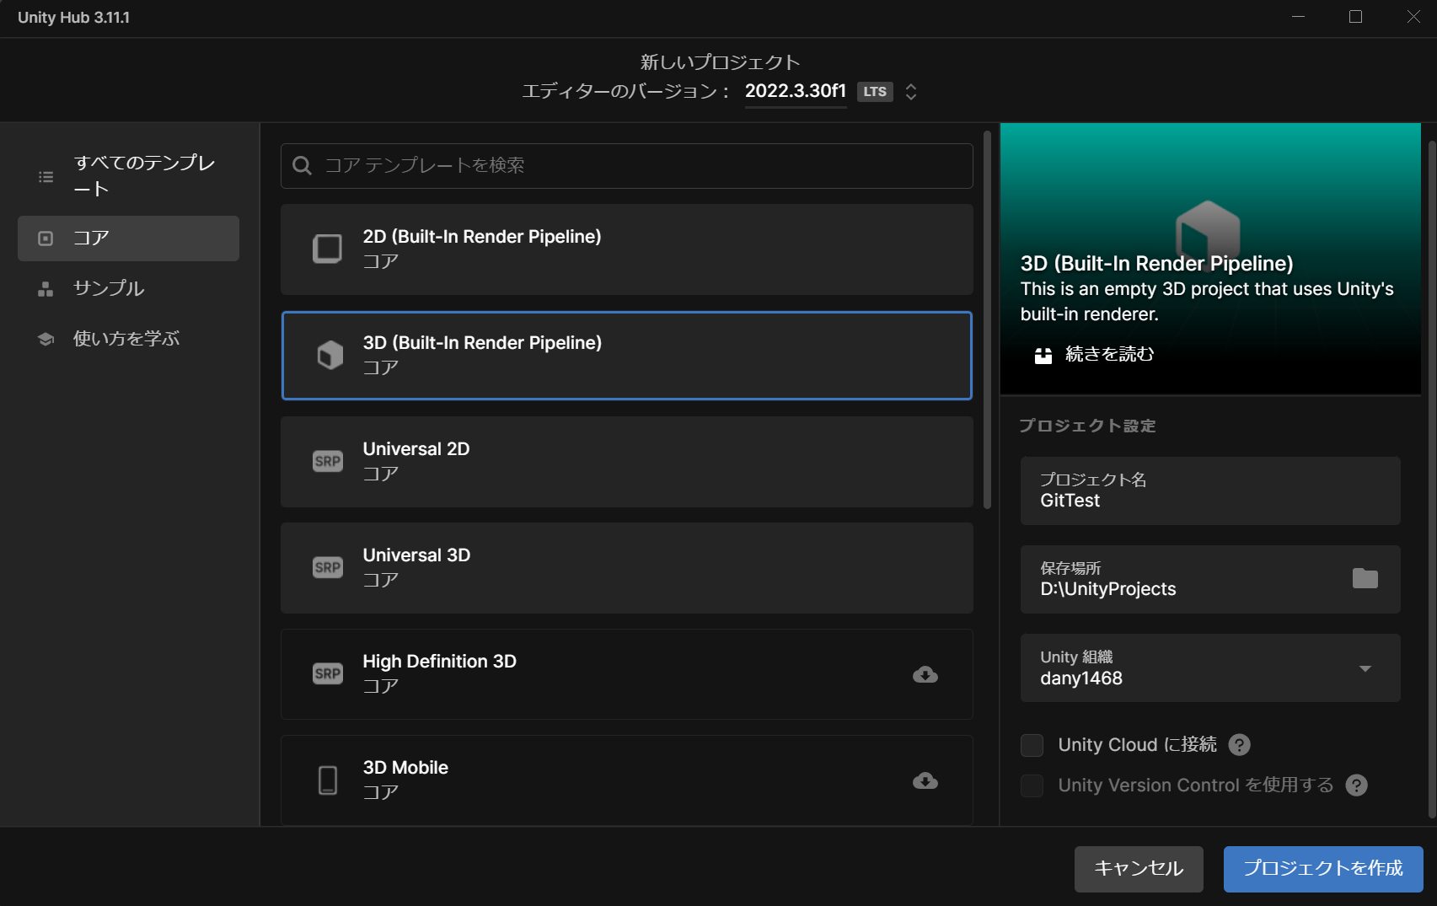Maximize the Unity Hub window
This screenshot has width=1437, height=906.
pos(1355,17)
